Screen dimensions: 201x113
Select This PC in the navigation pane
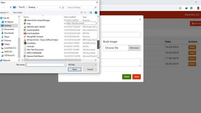pyautogui.click(x=6, y=18)
